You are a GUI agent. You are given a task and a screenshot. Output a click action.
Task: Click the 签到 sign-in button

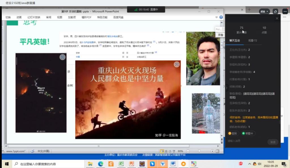pos(233,133)
